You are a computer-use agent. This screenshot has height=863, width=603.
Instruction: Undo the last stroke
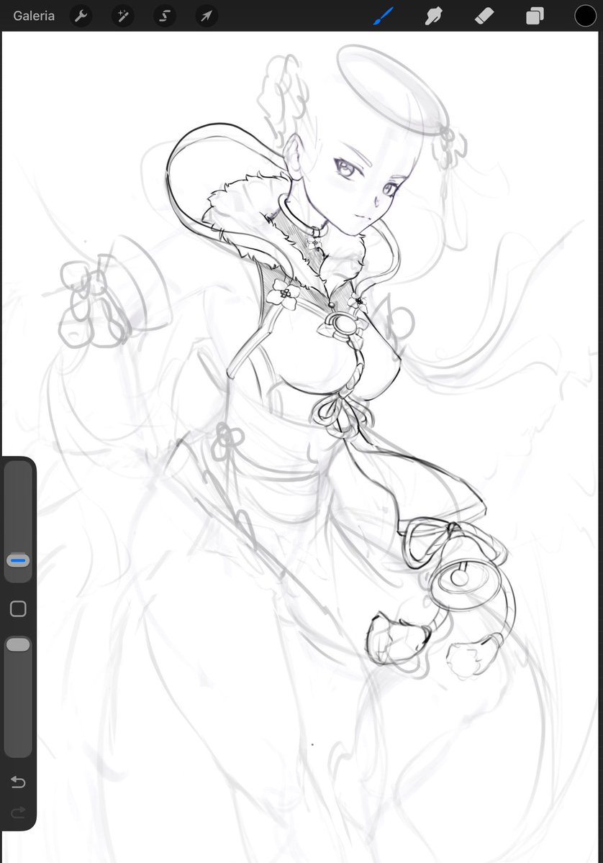pos(17,782)
